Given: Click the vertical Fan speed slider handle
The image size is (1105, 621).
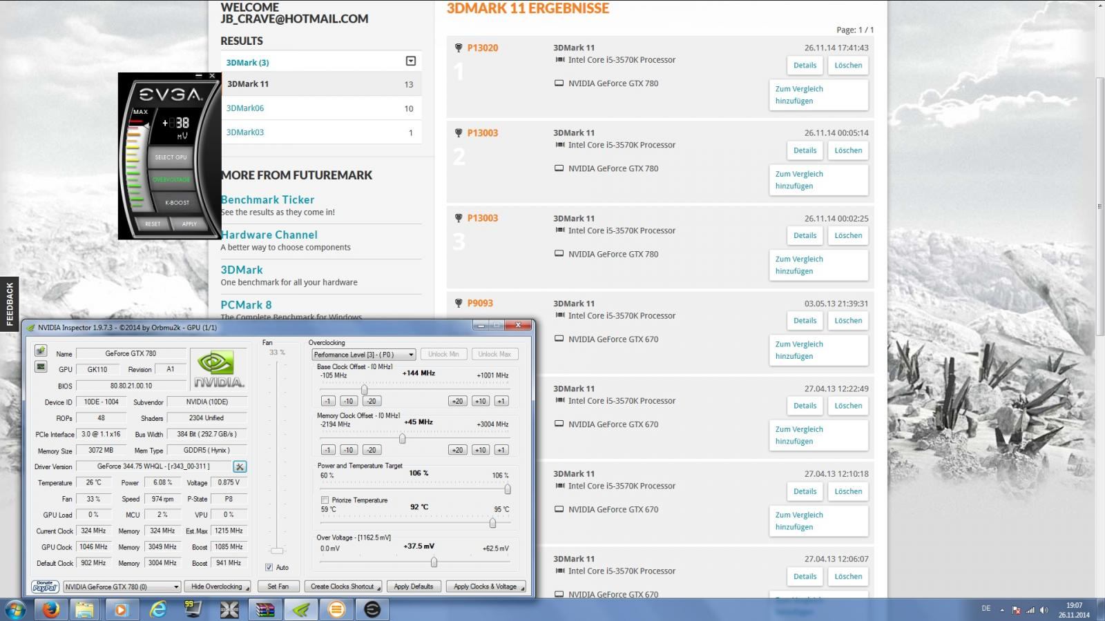Looking at the screenshot, I should [277, 551].
